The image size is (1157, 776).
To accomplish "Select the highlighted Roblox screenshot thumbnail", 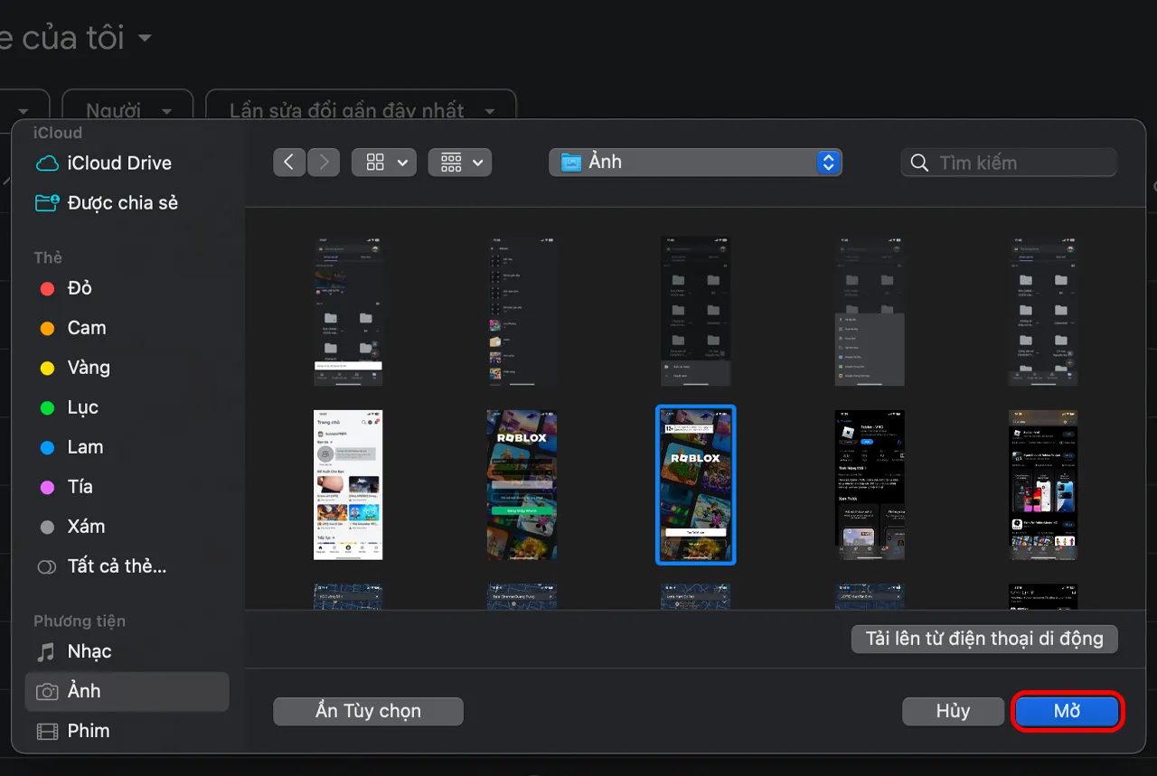I will coord(695,484).
